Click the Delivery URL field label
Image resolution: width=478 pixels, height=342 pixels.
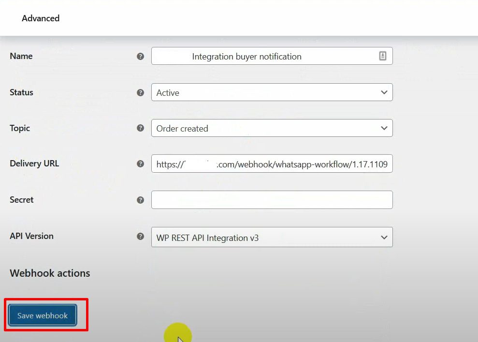[x=34, y=164]
